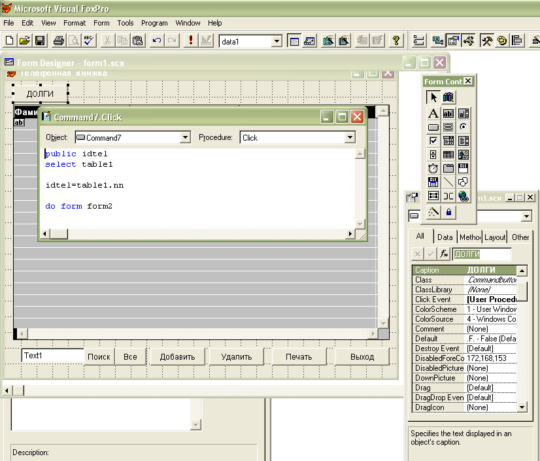
Task: Click the Печать button on the form
Action: click(x=299, y=356)
